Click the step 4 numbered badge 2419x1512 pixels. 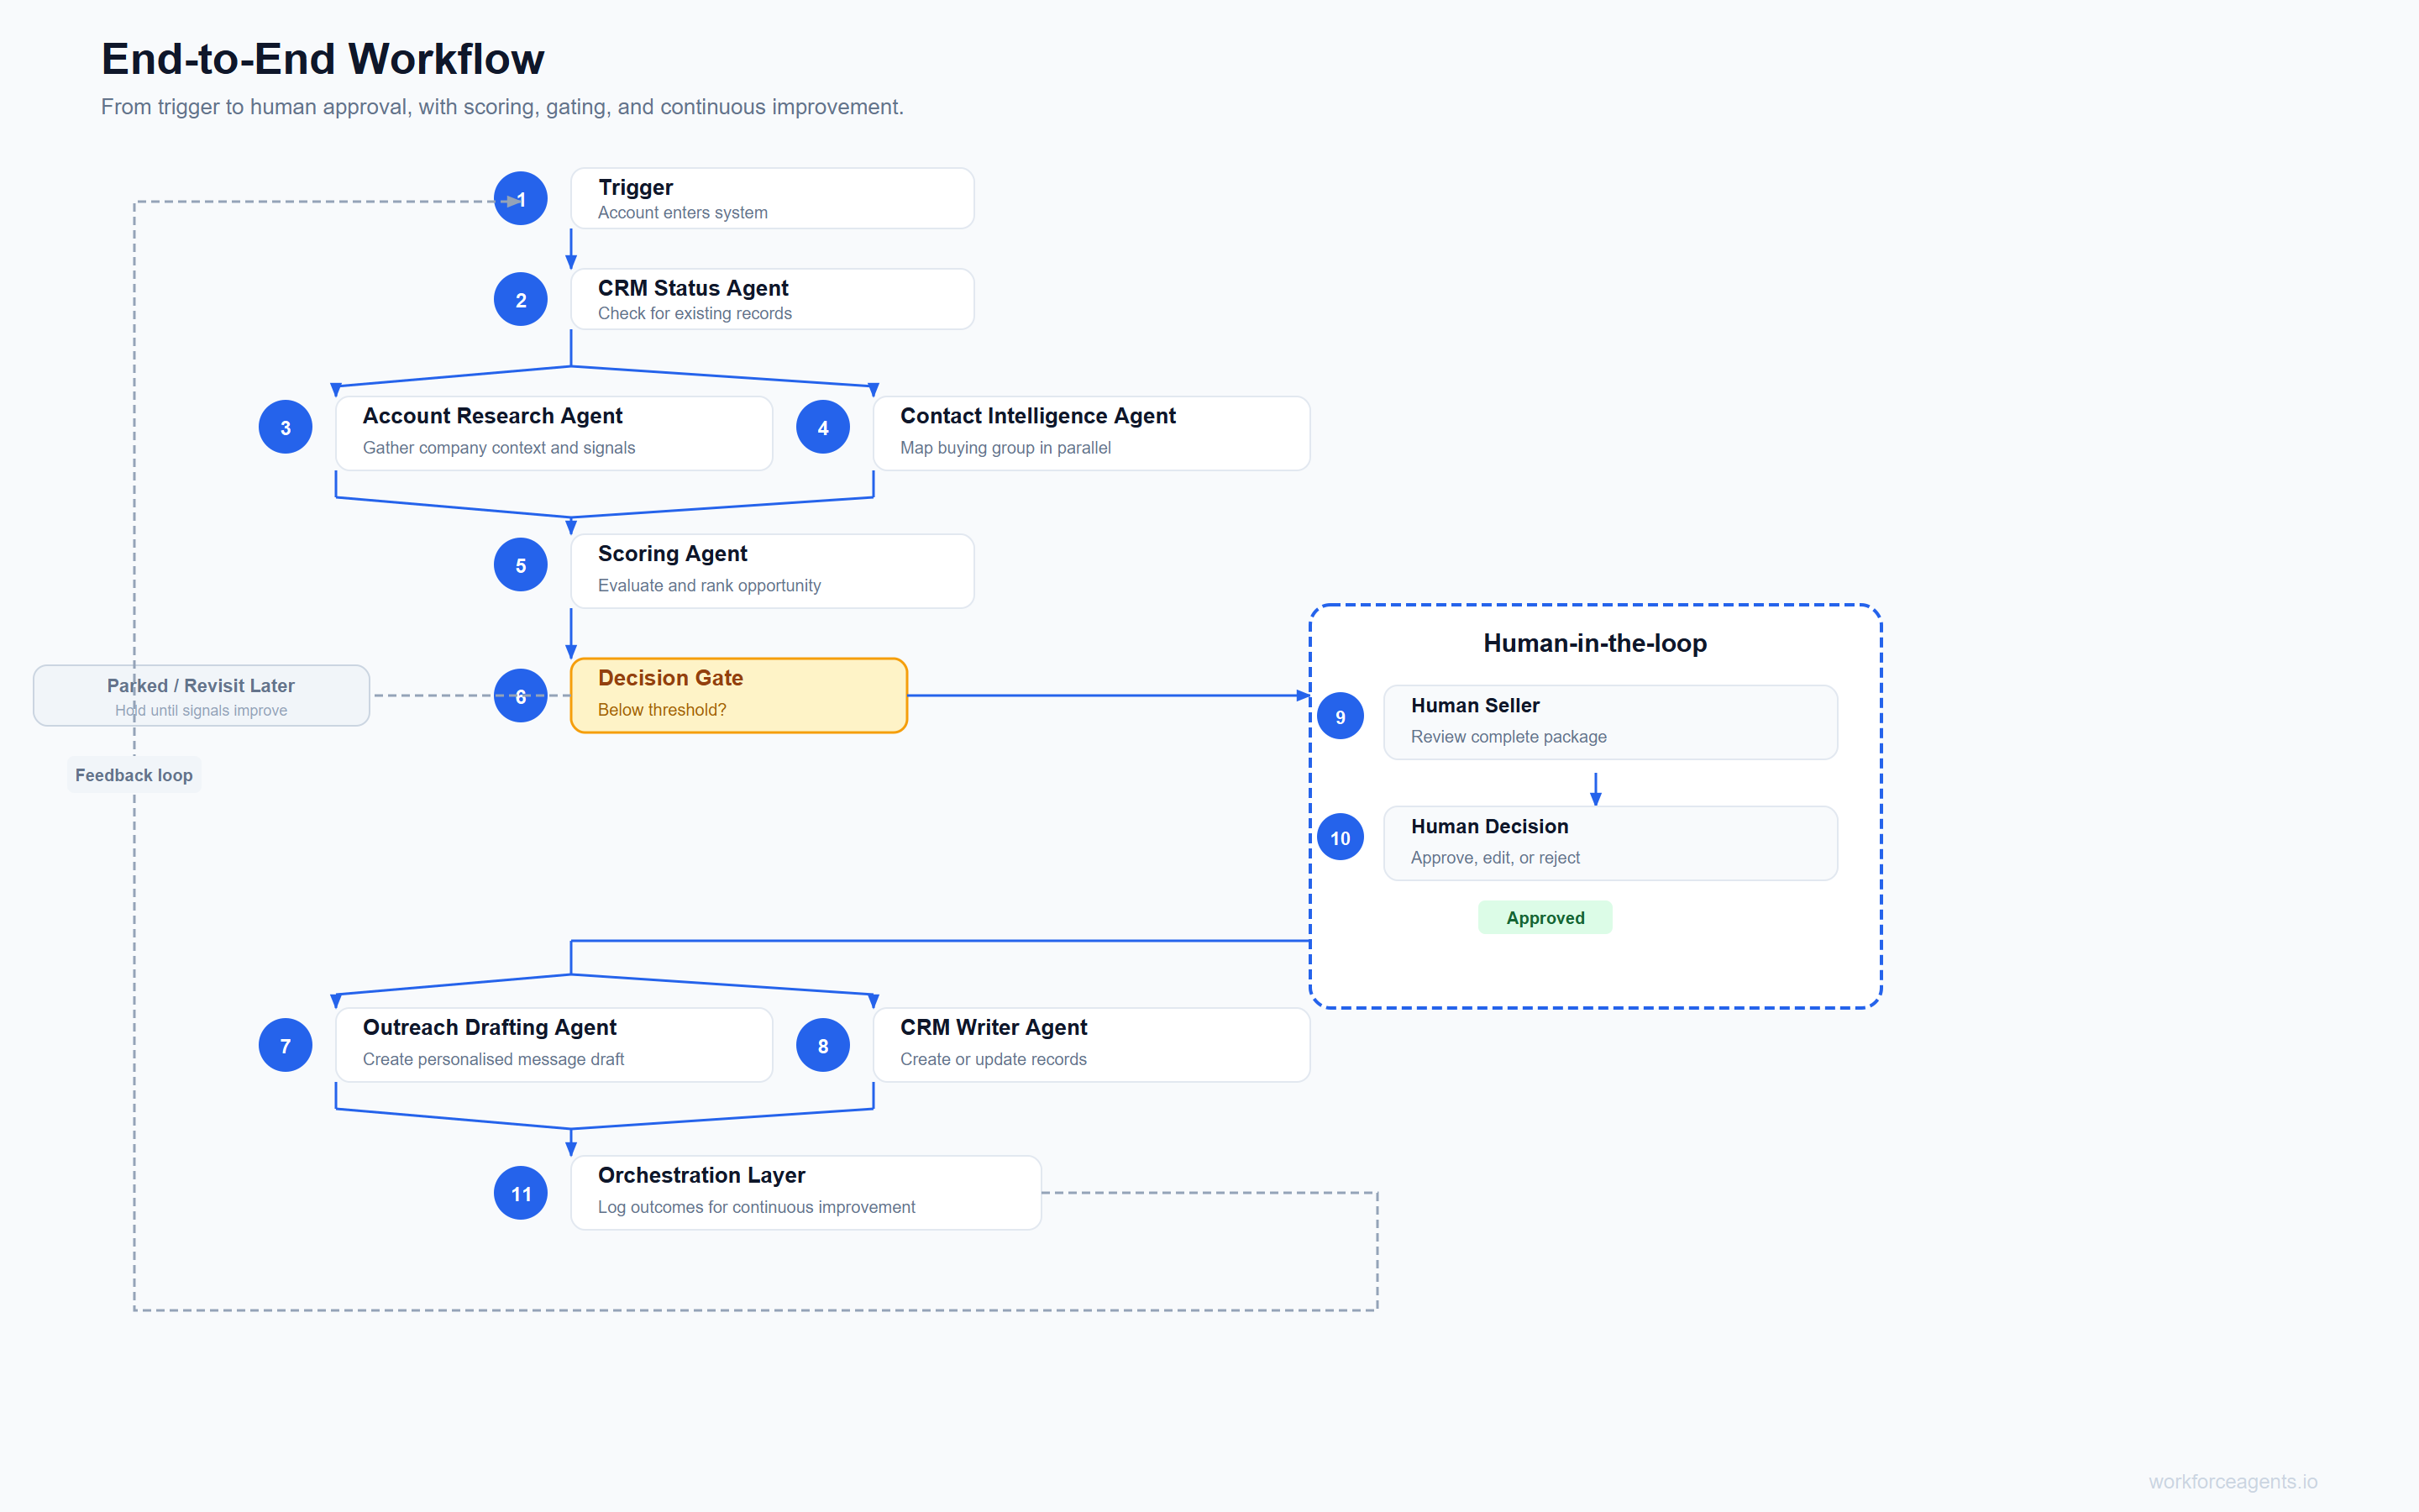click(822, 427)
